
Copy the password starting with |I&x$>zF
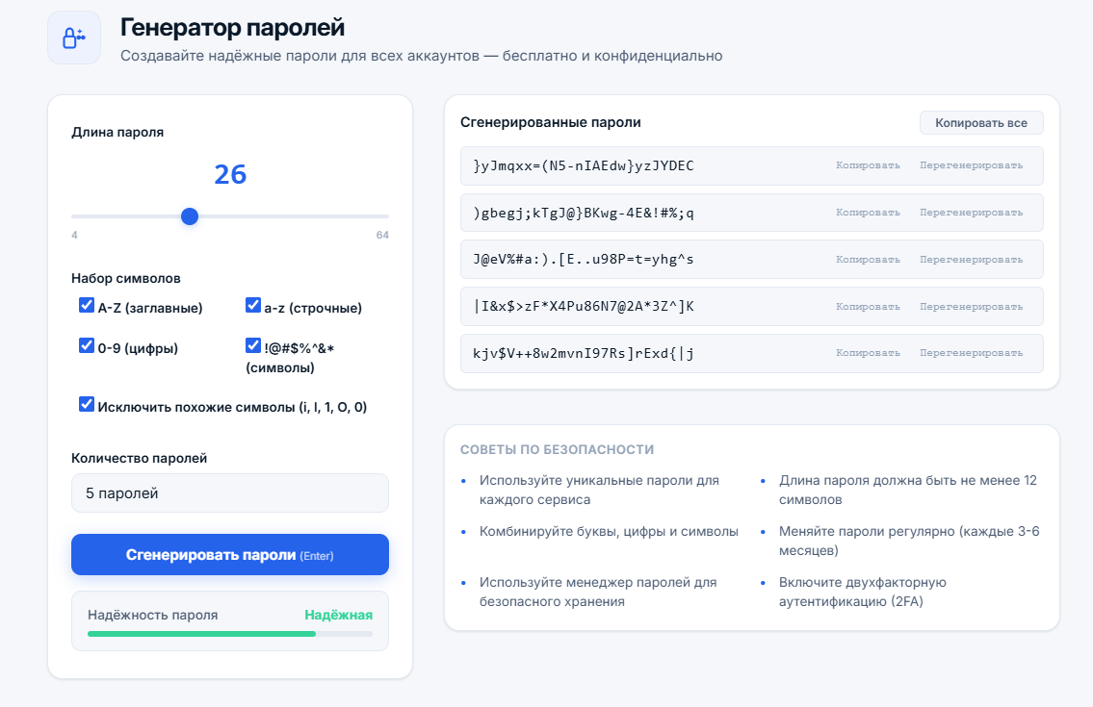click(868, 307)
